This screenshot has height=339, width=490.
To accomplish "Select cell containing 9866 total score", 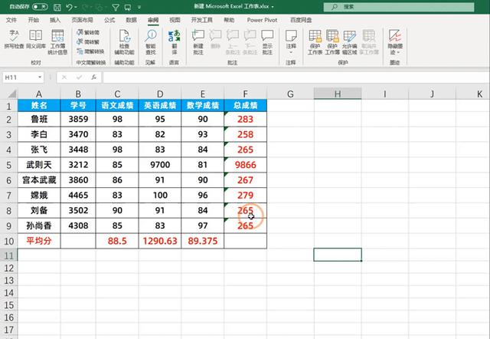I will [x=245, y=165].
